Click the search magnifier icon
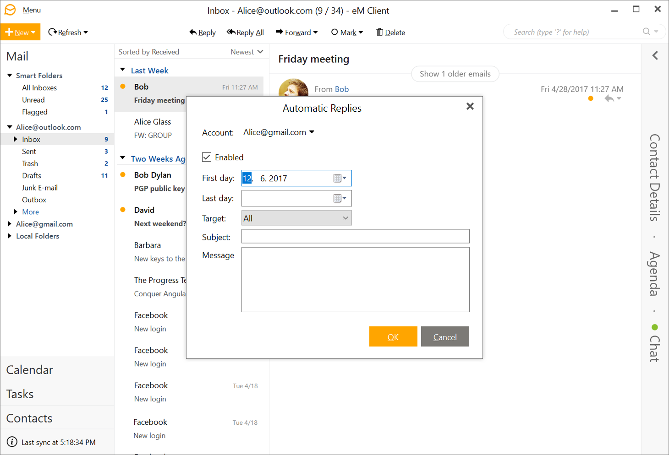Screen dimensions: 669x455 coord(647,32)
